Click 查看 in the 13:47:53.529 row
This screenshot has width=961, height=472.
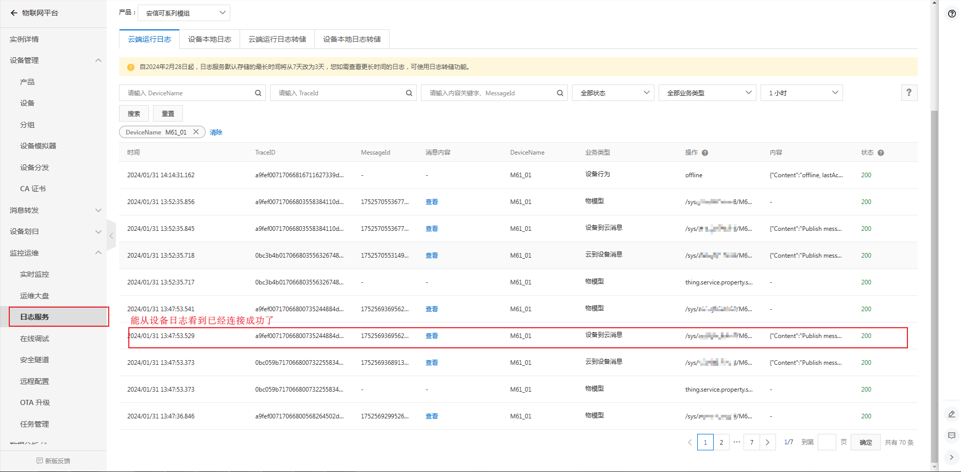pyautogui.click(x=432, y=336)
